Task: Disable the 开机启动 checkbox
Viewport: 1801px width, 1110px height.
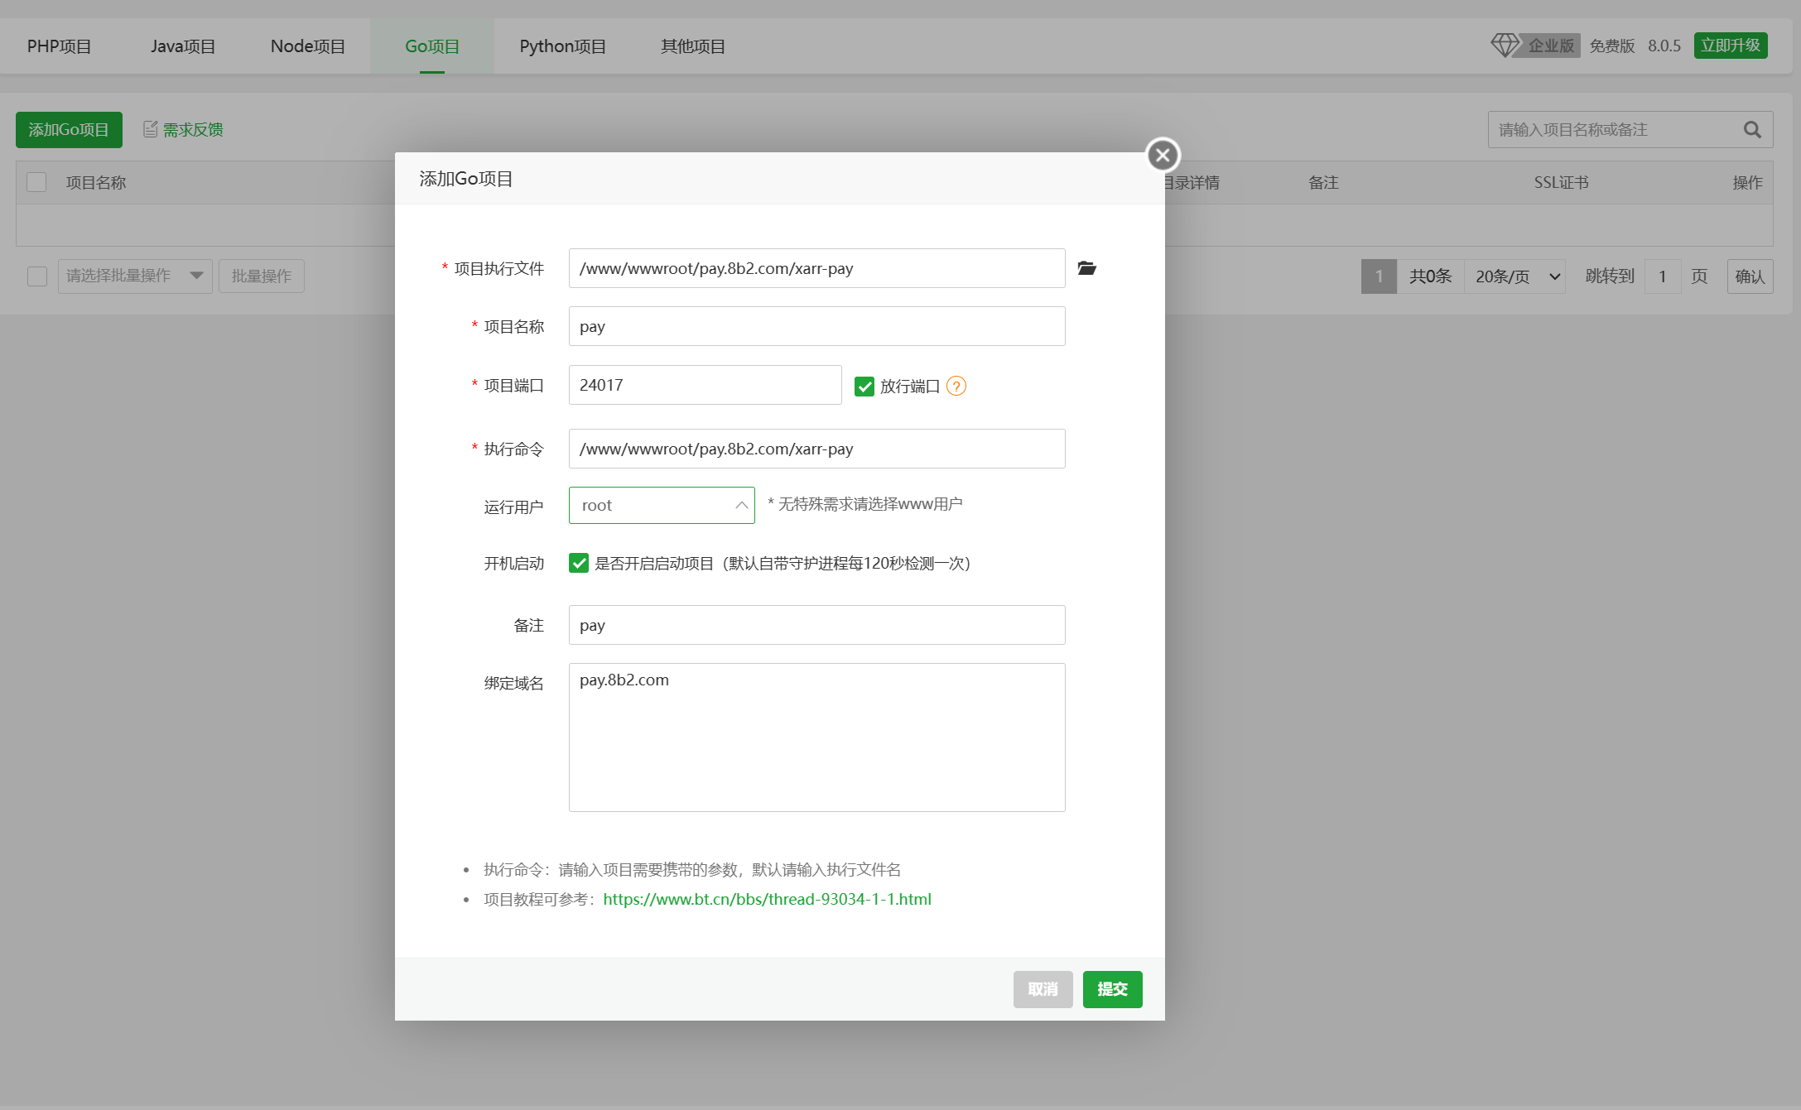Action: click(x=579, y=563)
